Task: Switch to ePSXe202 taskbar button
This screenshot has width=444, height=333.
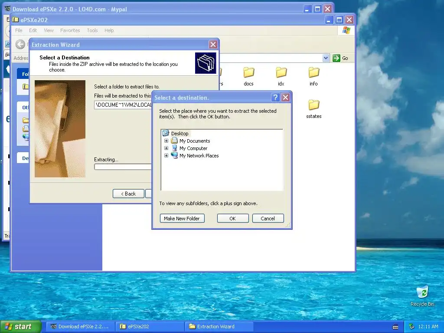Action: [150, 326]
